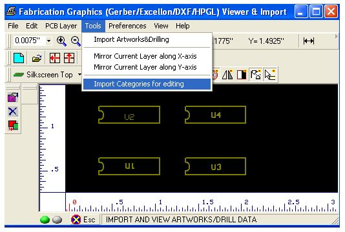Image resolution: width=345 pixels, height=232 pixels.
Task: Create a new file with cyan page icon
Action: 19,58
